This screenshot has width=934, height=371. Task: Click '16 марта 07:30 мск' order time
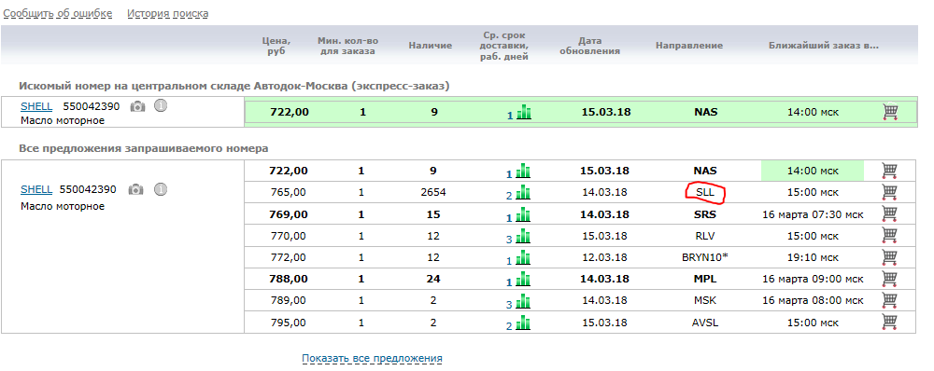pyautogui.click(x=813, y=214)
